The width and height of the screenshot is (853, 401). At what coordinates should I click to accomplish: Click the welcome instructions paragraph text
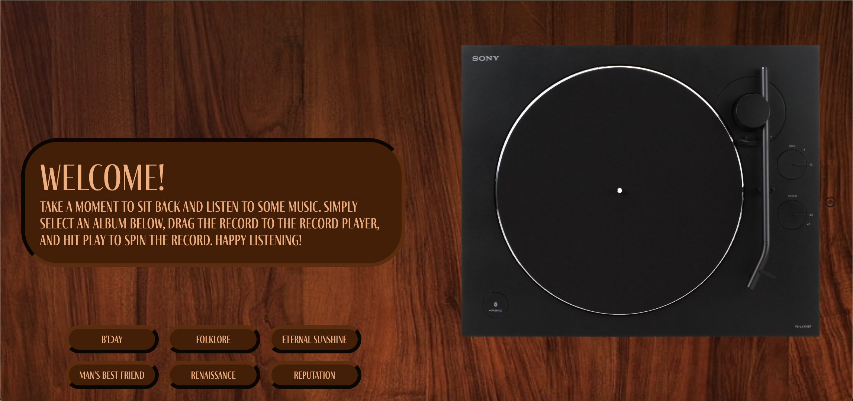(x=210, y=224)
